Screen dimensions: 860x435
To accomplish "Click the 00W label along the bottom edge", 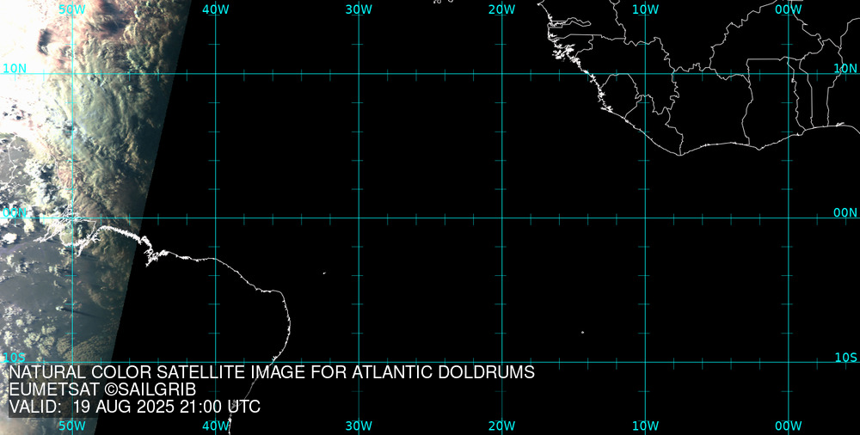I will pos(789,426).
